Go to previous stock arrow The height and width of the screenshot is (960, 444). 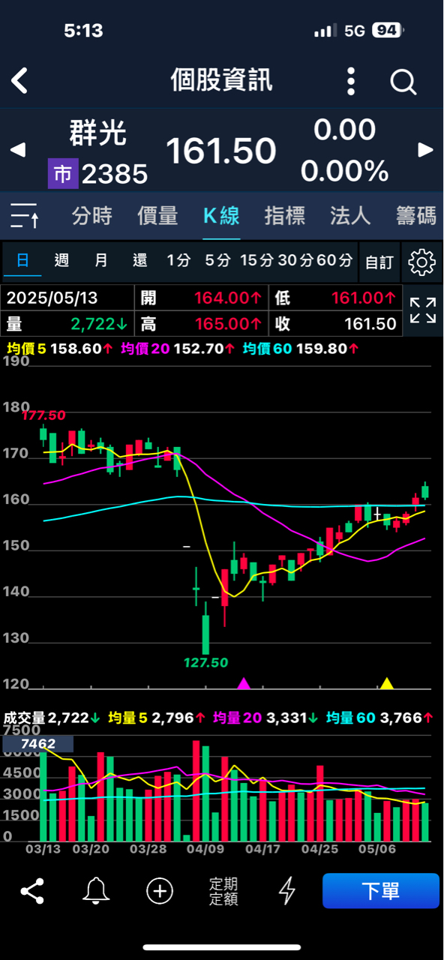tap(16, 150)
